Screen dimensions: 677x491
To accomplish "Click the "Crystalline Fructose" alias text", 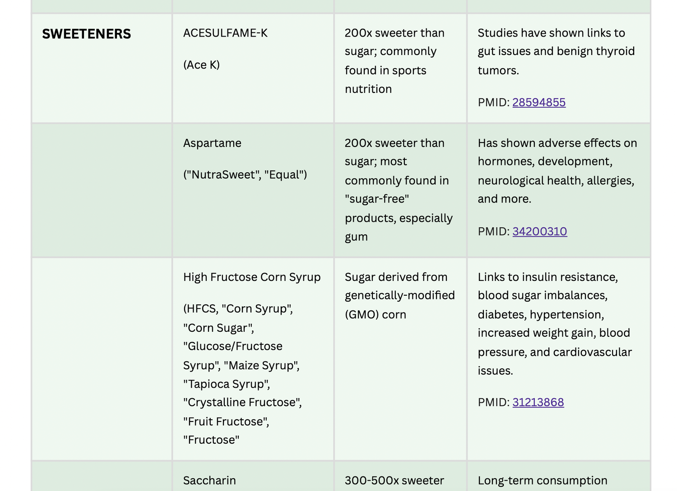I will [242, 402].
